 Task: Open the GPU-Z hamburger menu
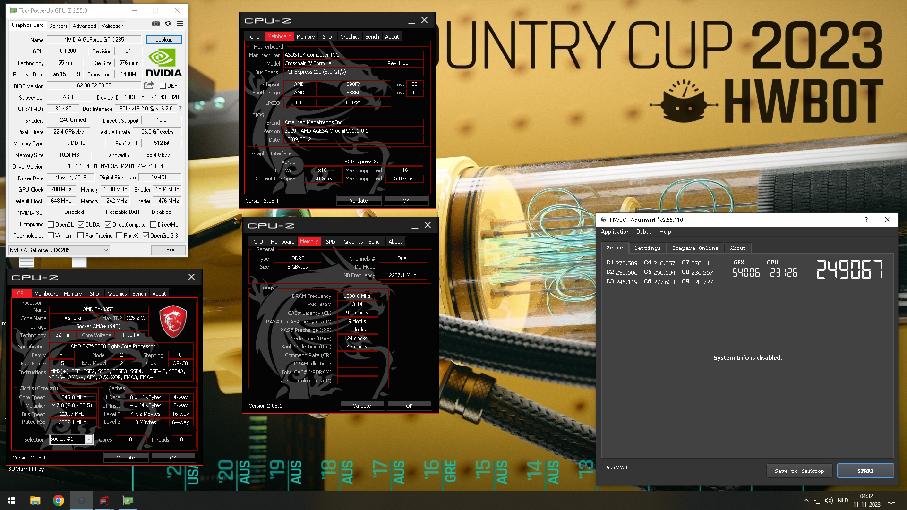180,23
